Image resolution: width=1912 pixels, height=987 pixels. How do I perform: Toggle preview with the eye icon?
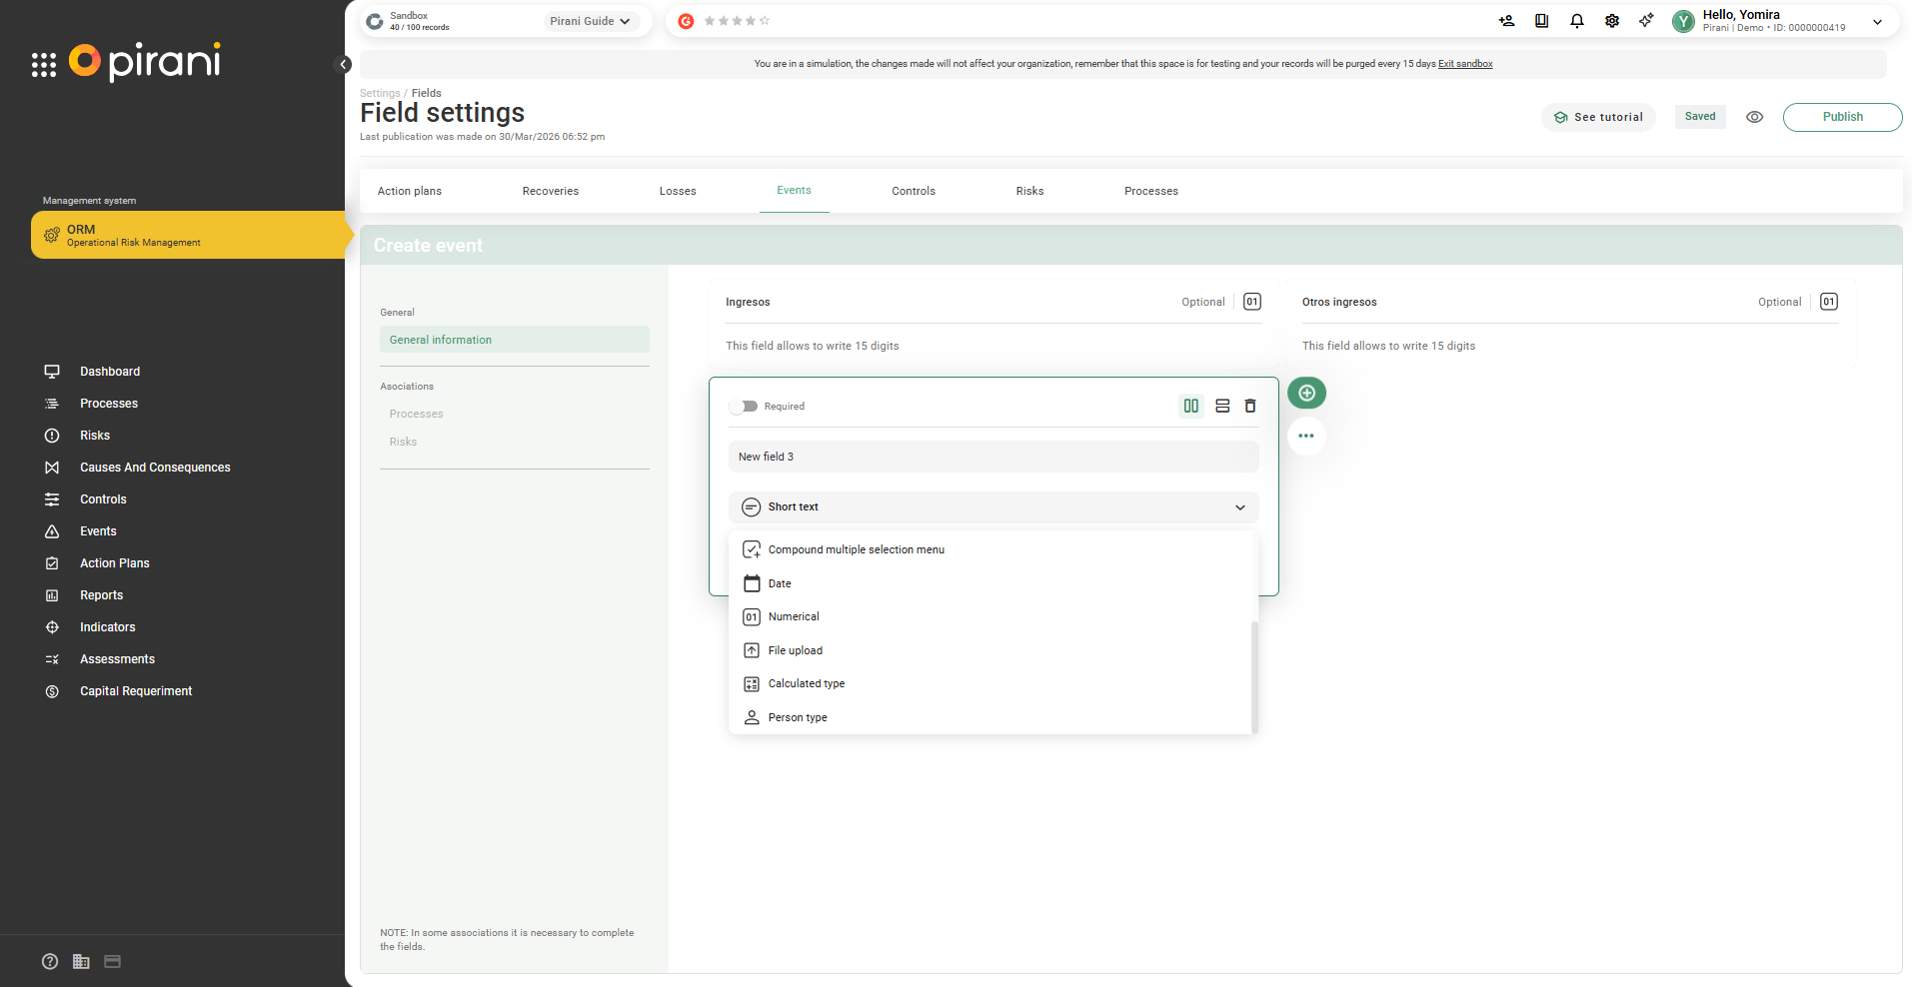tap(1754, 117)
